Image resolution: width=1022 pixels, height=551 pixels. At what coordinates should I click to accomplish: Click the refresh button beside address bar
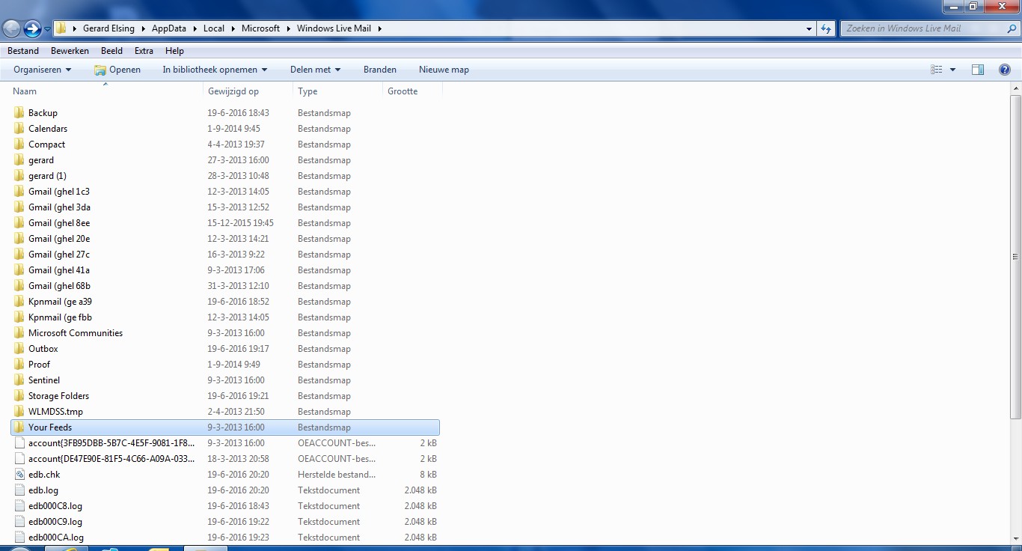coord(826,28)
